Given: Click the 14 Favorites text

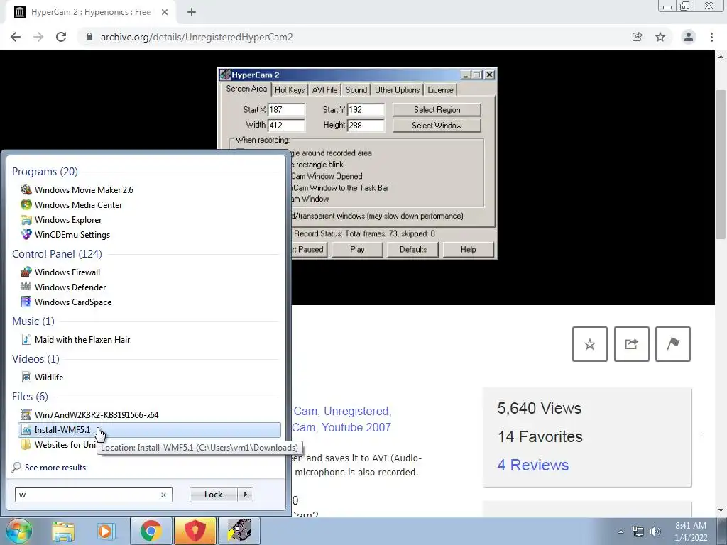Looking at the screenshot, I should pyautogui.click(x=540, y=436).
